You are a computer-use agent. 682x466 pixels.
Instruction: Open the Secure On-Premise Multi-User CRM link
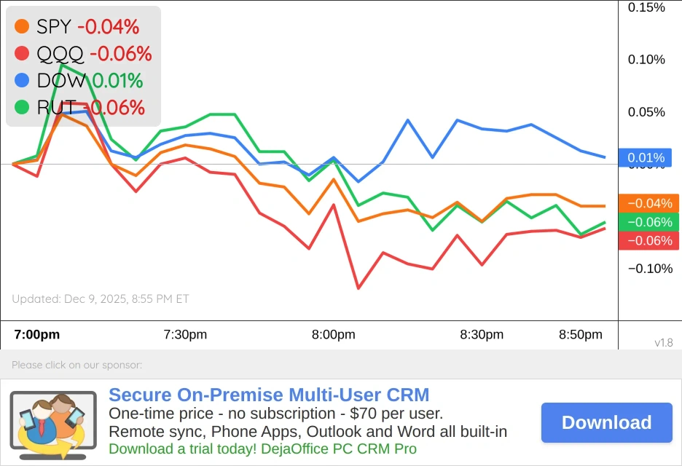coord(269,395)
